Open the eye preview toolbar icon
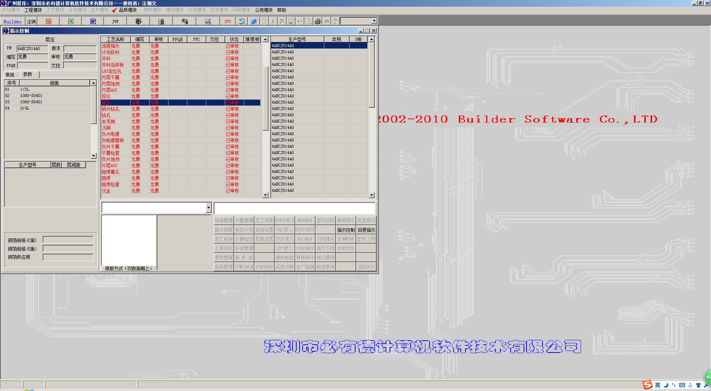 coord(138,21)
